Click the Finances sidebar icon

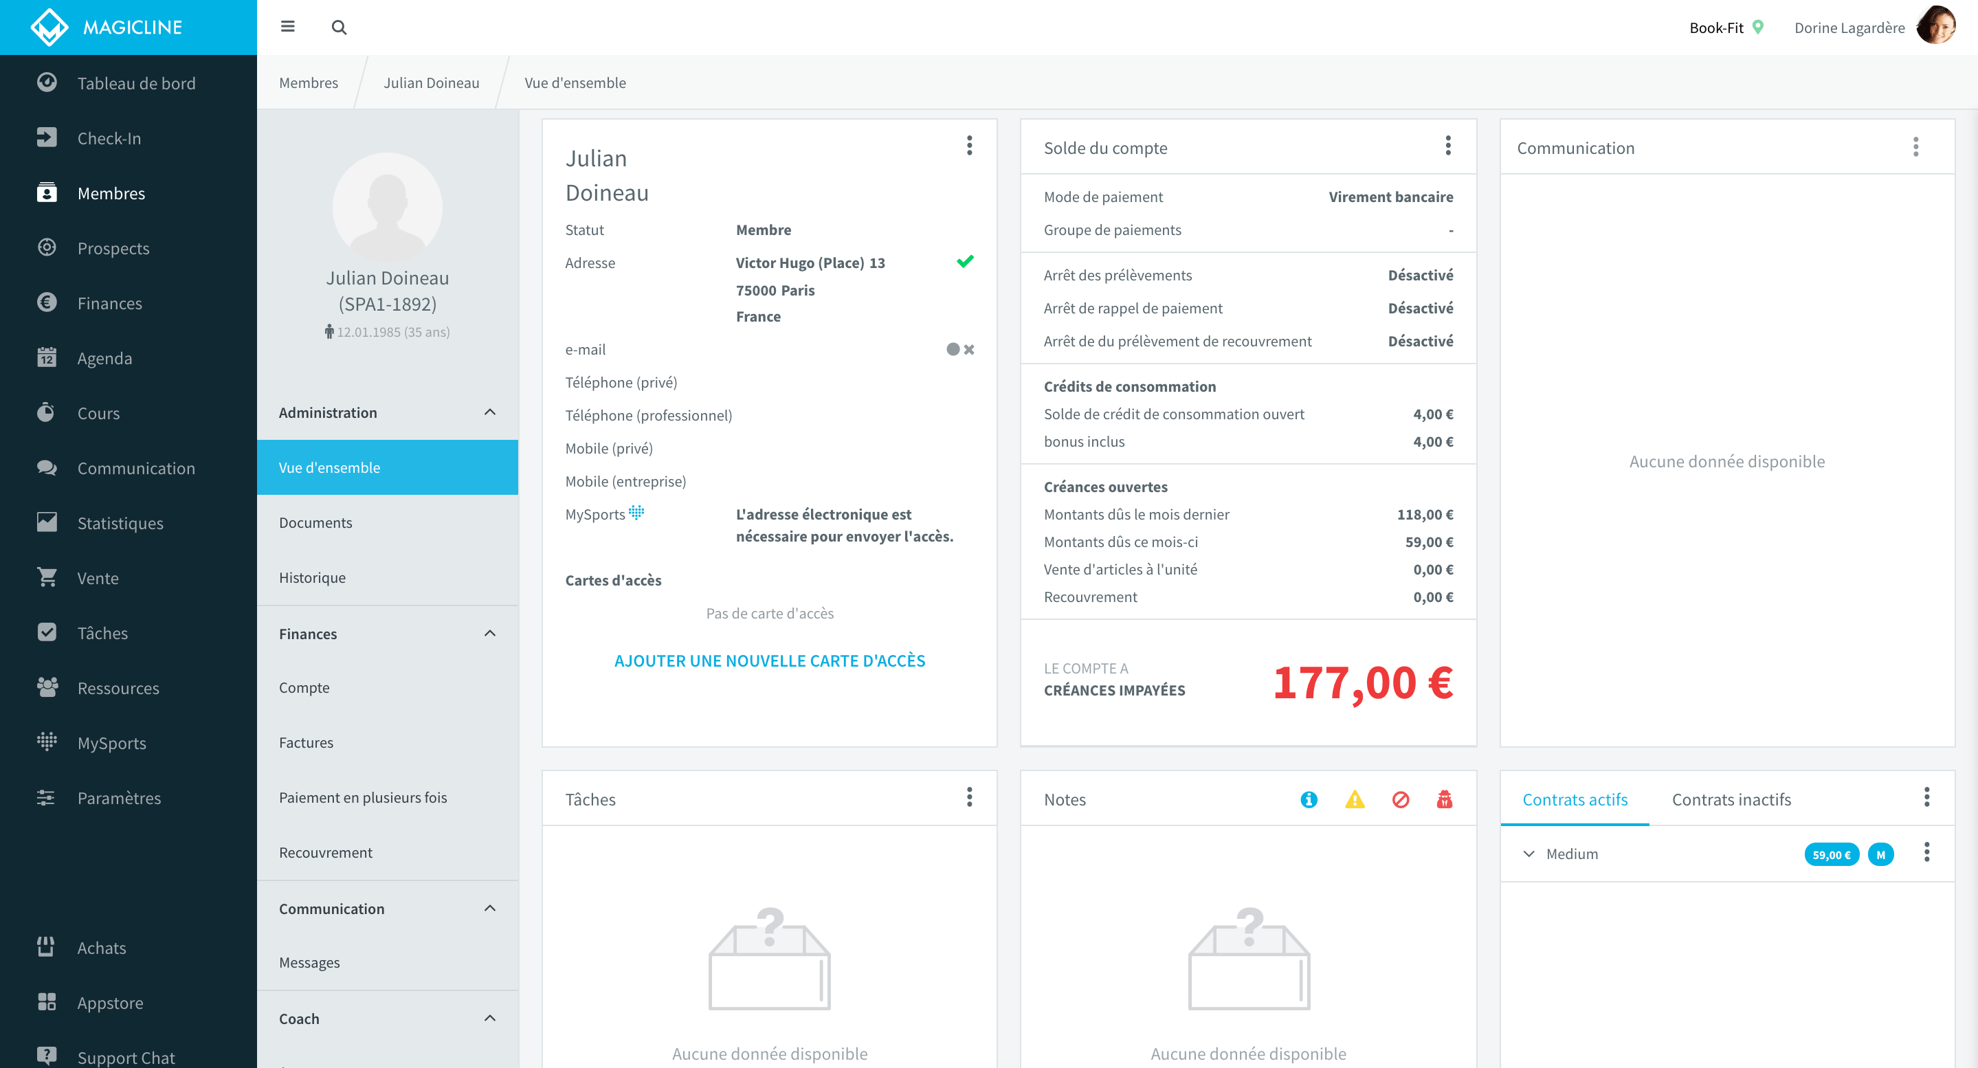[x=46, y=302]
